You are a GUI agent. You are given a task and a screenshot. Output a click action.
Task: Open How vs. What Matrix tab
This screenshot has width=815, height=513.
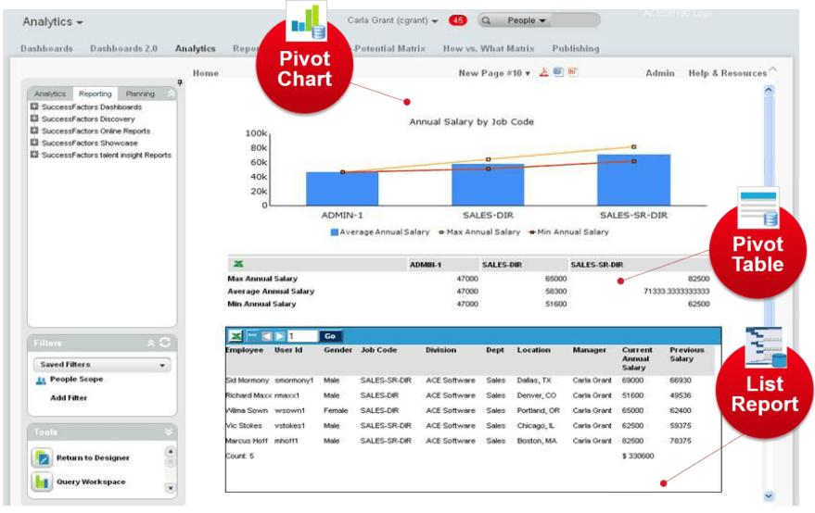(489, 49)
